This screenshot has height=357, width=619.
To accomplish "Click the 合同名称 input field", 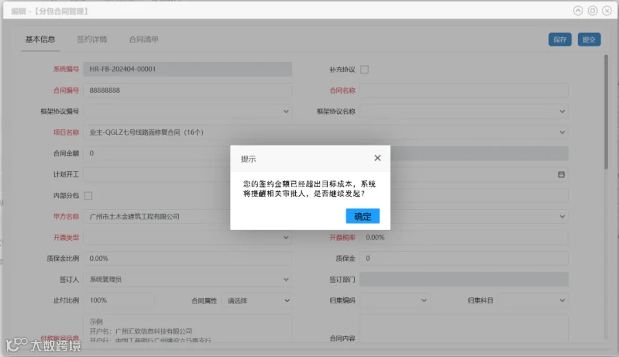I will click(464, 90).
